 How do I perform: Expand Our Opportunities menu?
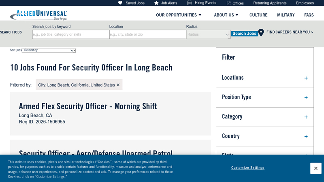[x=179, y=15]
